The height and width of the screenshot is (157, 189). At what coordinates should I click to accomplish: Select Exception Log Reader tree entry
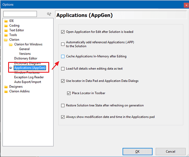point(29,77)
